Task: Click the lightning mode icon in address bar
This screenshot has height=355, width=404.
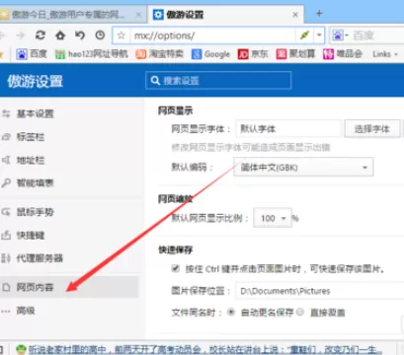Action: click(x=304, y=35)
